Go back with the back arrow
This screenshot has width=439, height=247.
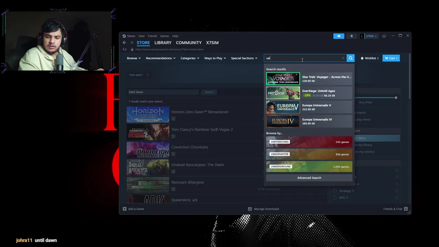124,43
